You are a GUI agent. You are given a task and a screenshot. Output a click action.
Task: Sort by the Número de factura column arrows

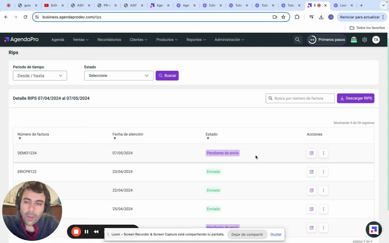(20, 138)
